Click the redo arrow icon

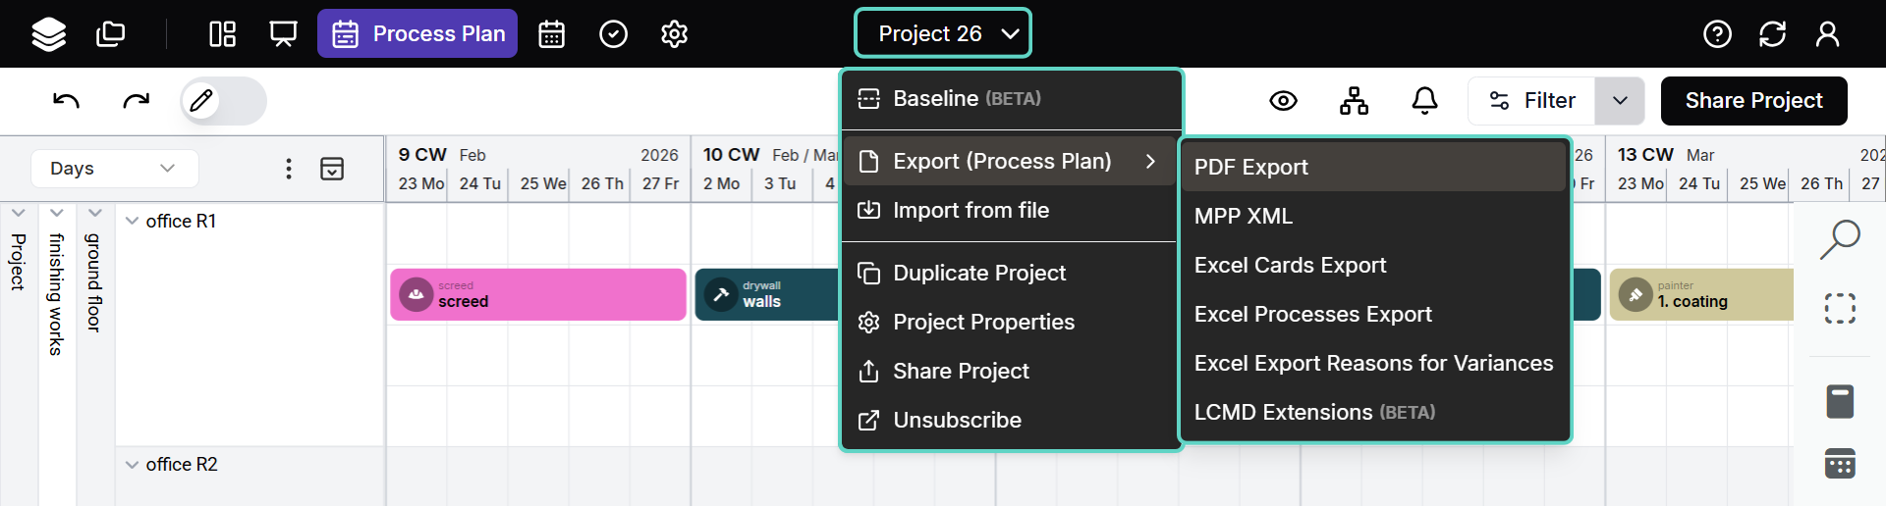[137, 100]
